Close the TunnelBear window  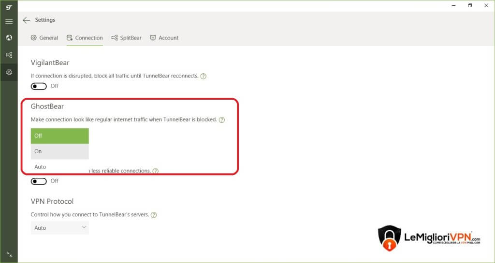486,6
